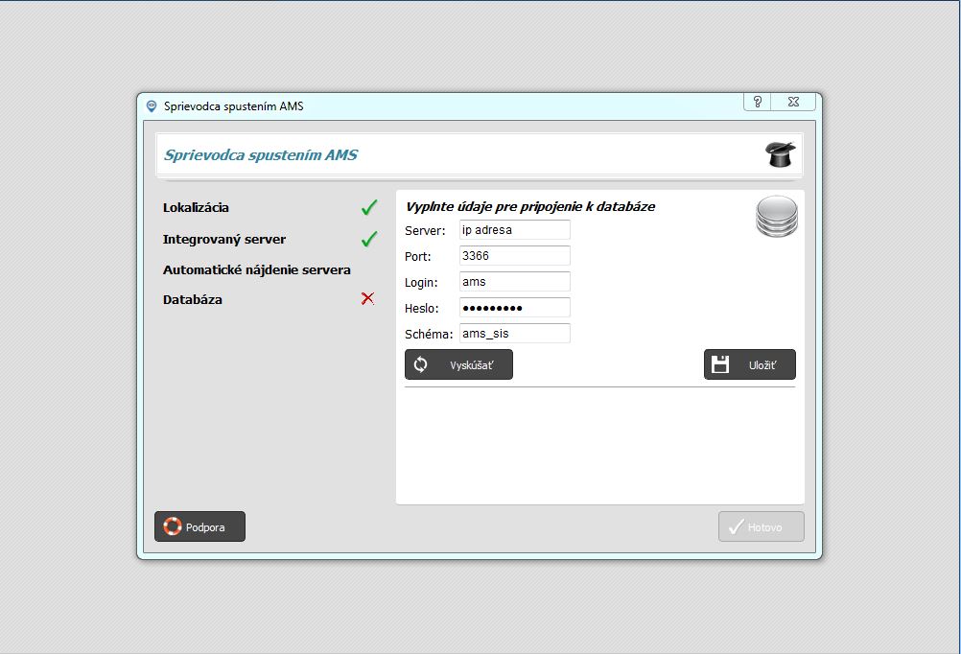961x654 pixels.
Task: Select the Lokalizácia wizard step
Action: tap(196, 208)
